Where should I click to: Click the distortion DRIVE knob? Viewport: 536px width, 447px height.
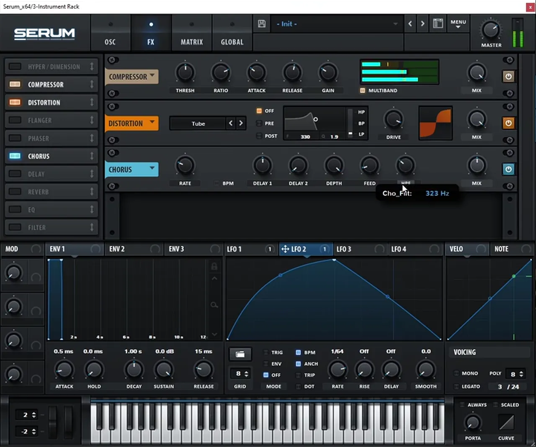tap(393, 120)
